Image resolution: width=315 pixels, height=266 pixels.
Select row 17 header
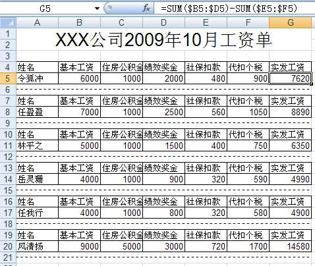(x=8, y=213)
